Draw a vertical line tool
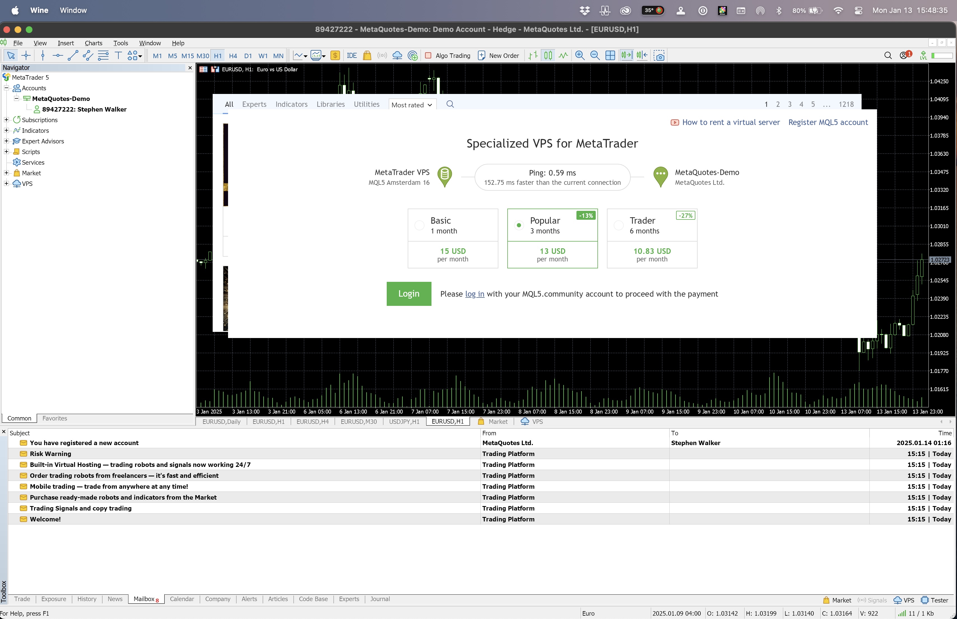Image resolution: width=957 pixels, height=619 pixels. (x=43, y=55)
